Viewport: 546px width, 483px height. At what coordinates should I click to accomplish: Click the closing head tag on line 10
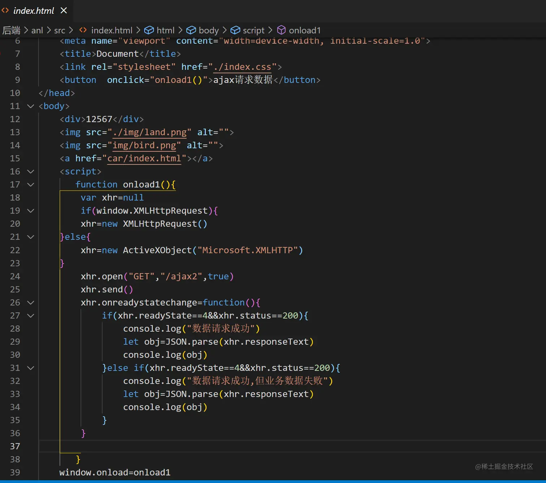[x=57, y=93]
